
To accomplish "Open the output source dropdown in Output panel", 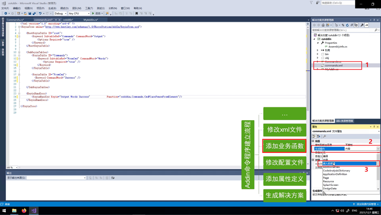I will point(85,178).
